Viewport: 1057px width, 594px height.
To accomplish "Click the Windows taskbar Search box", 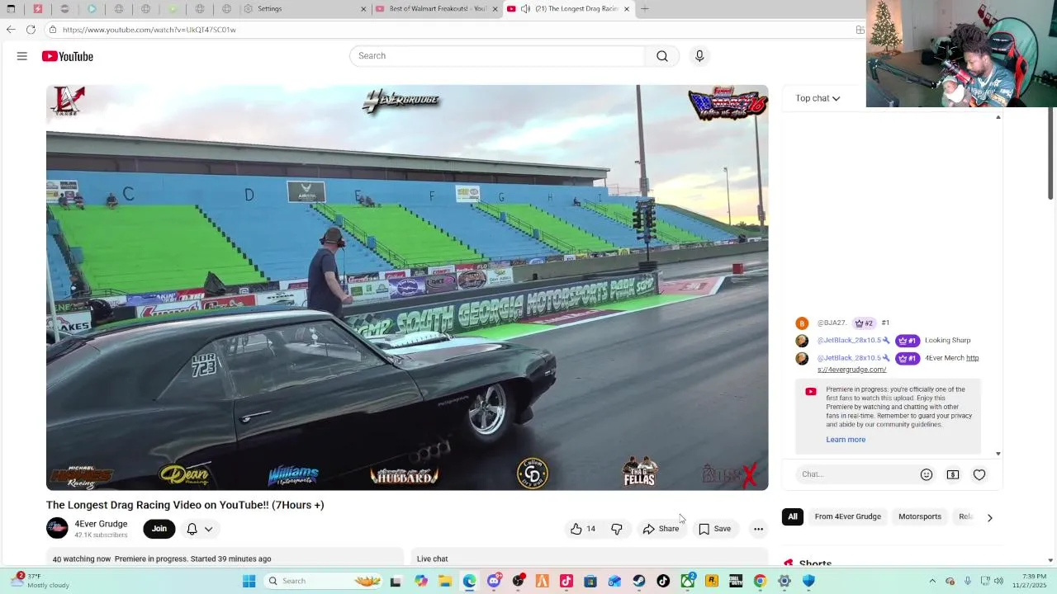I will click(325, 581).
